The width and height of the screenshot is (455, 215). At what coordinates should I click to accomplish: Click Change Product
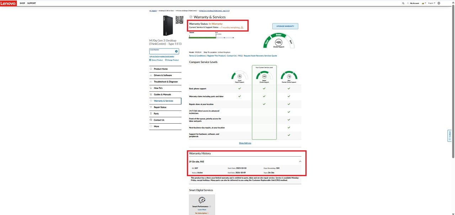click(x=172, y=60)
